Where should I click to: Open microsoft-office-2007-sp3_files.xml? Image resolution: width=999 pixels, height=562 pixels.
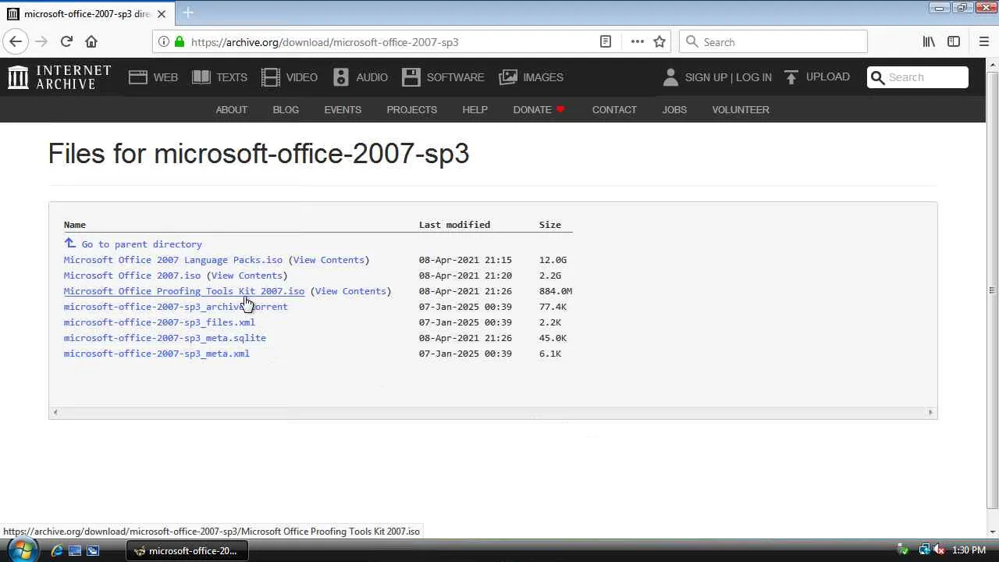click(x=159, y=322)
